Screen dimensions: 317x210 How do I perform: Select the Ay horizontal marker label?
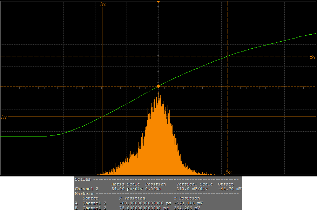pyautogui.click(x=4, y=117)
